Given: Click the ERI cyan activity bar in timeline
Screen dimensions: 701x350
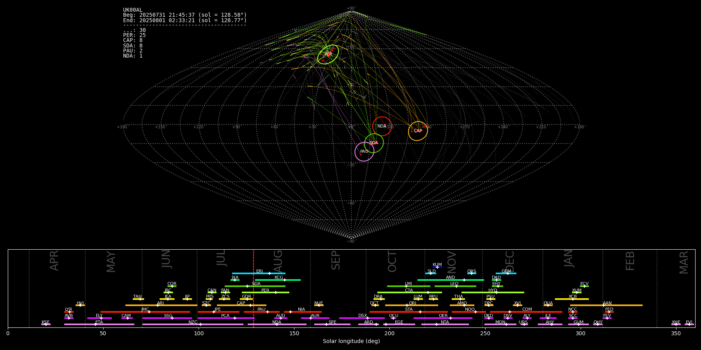Looking at the screenshot, I should [259, 273].
